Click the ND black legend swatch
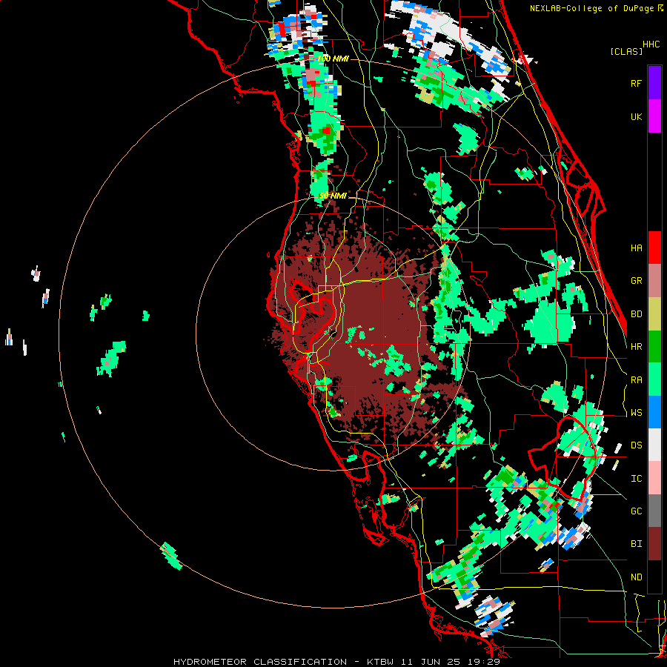Image resolution: width=667 pixels, height=667 pixels. 654,577
